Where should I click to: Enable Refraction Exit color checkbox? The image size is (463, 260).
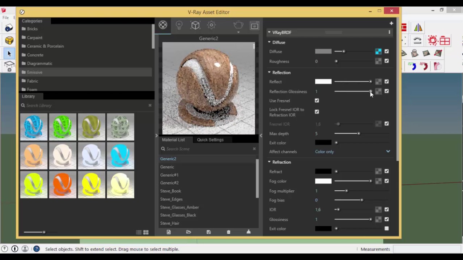click(387, 229)
